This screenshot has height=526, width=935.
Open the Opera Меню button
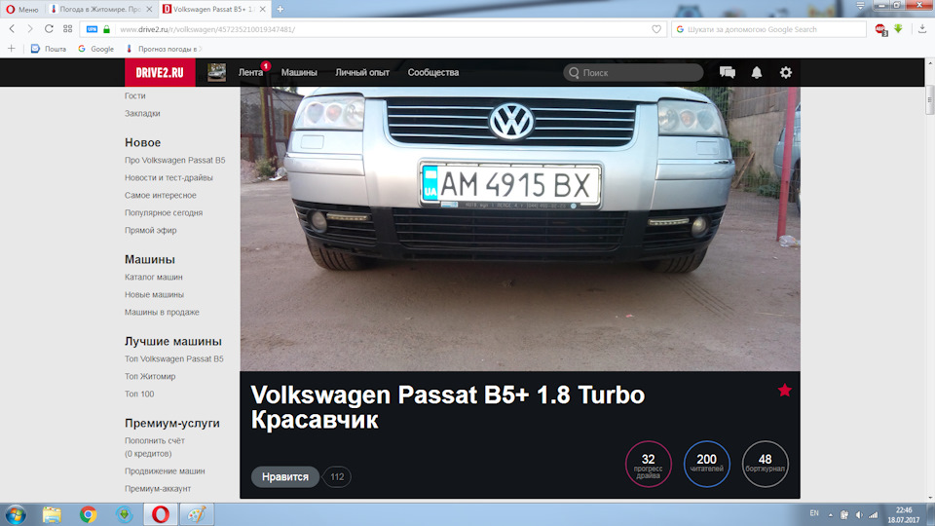(x=22, y=9)
